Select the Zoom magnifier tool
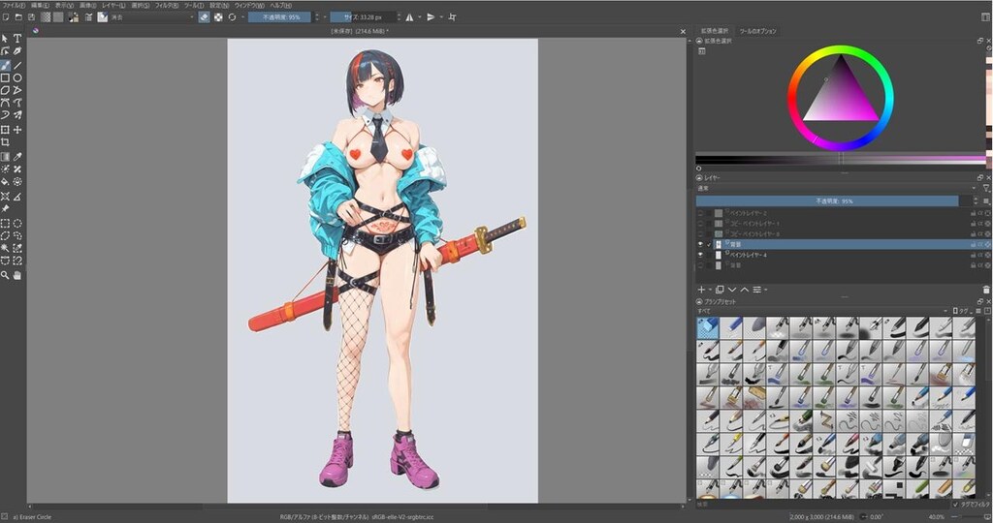Viewport: 993px width, 523px height. click(5, 275)
